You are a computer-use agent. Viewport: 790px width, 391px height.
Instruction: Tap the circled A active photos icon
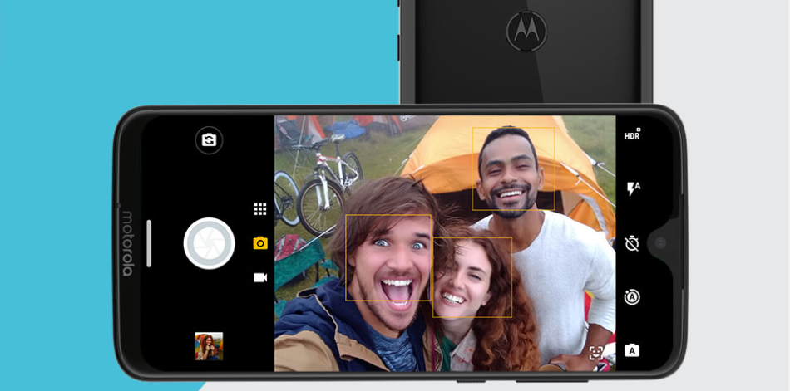click(632, 297)
